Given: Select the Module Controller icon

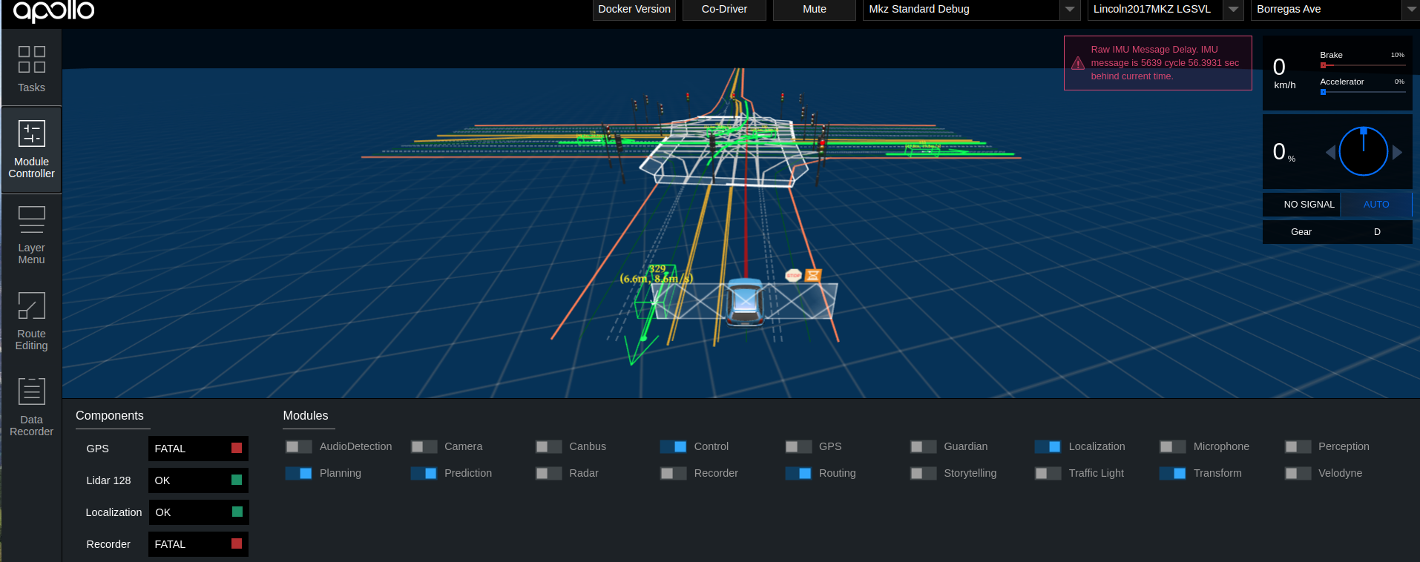Looking at the screenshot, I should (31, 133).
